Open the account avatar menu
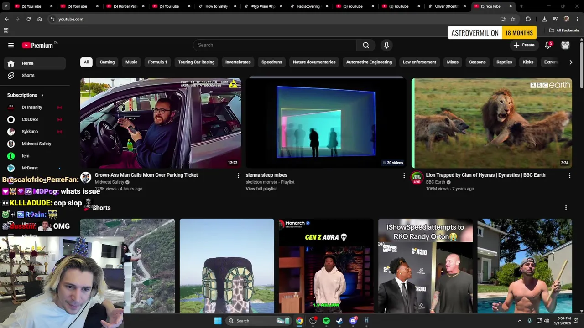 [x=565, y=45]
